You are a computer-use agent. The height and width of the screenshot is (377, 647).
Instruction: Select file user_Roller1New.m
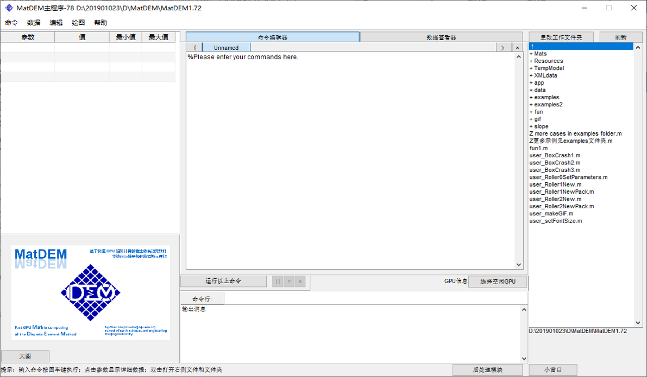[x=581, y=184]
